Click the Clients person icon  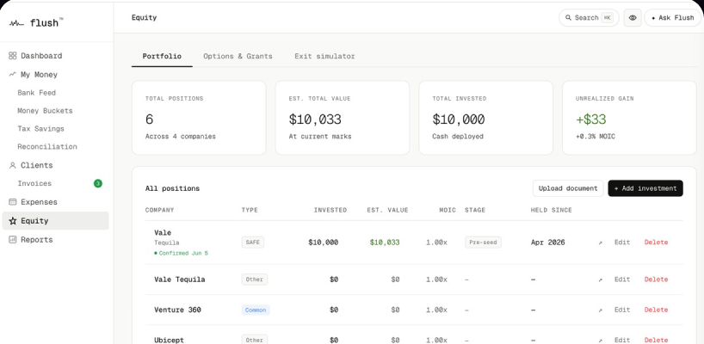coord(13,165)
